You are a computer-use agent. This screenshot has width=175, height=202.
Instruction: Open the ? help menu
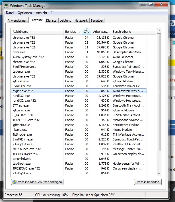click(52, 13)
